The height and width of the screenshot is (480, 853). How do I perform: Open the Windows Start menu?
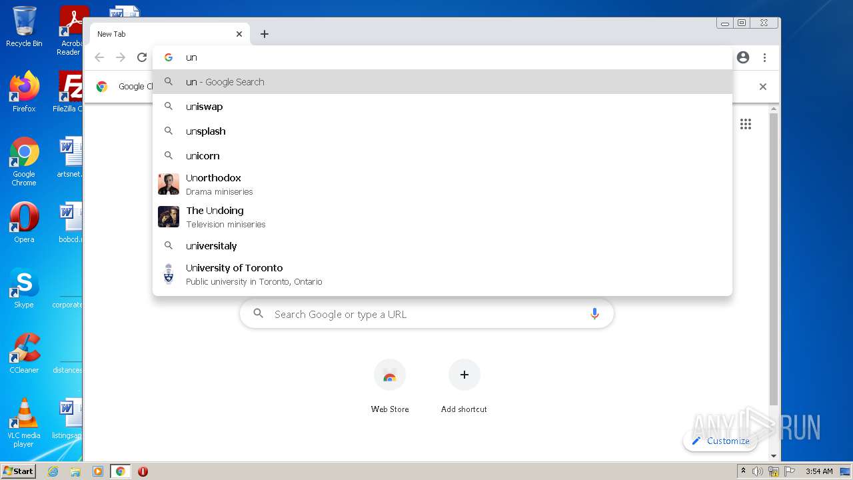click(x=18, y=471)
